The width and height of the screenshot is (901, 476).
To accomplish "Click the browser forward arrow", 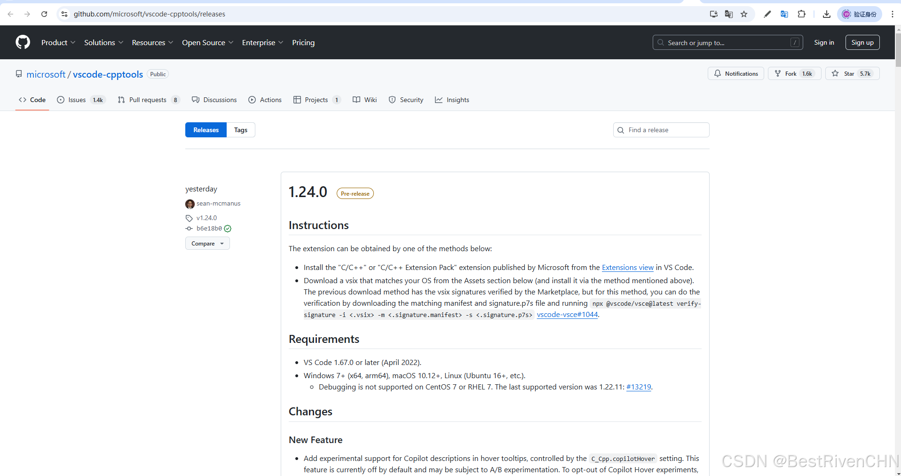I will tap(27, 14).
